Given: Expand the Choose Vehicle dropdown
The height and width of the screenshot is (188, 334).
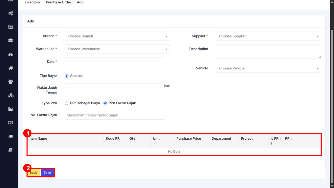Looking at the screenshot, I should [x=268, y=68].
